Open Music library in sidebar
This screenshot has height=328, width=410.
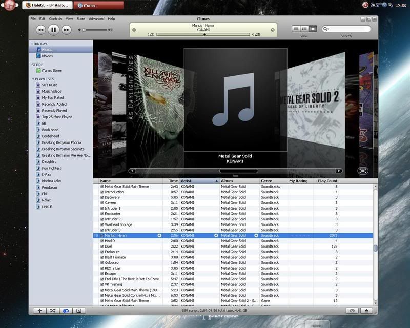60,50
